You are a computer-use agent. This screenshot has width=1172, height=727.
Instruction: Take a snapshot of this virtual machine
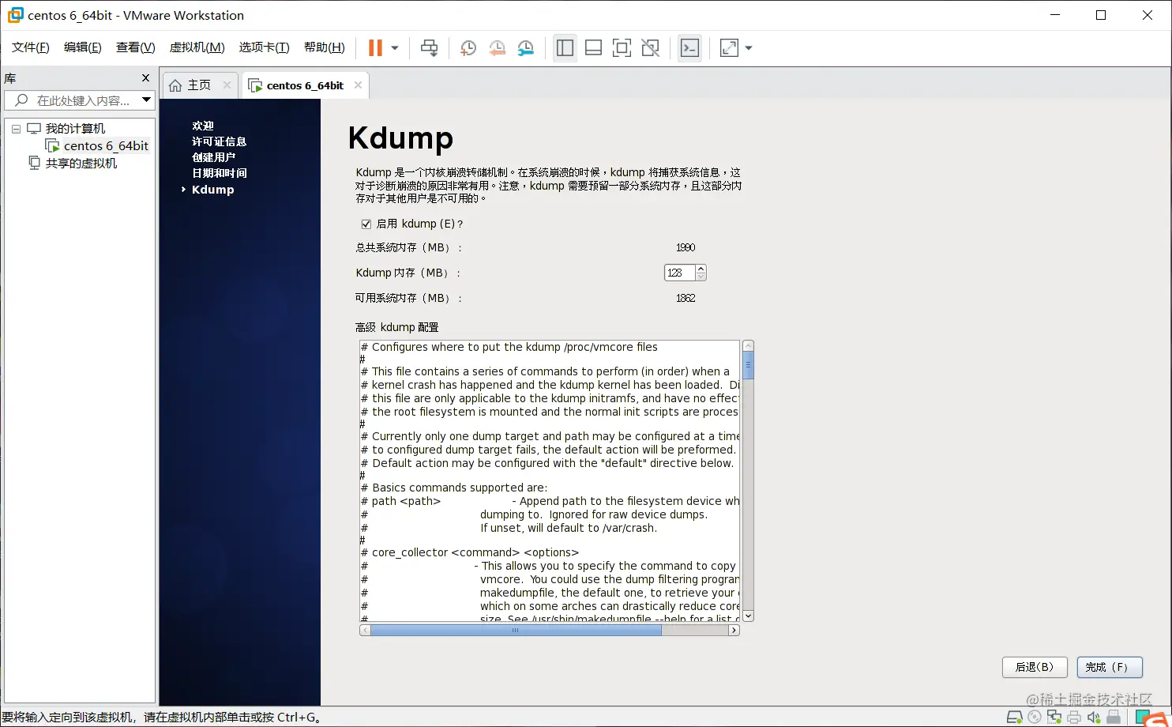coord(468,48)
